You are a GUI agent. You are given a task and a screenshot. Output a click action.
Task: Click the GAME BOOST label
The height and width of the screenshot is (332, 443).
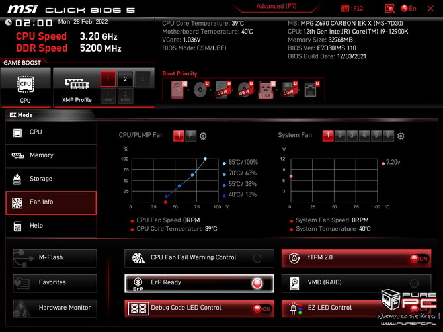point(22,63)
